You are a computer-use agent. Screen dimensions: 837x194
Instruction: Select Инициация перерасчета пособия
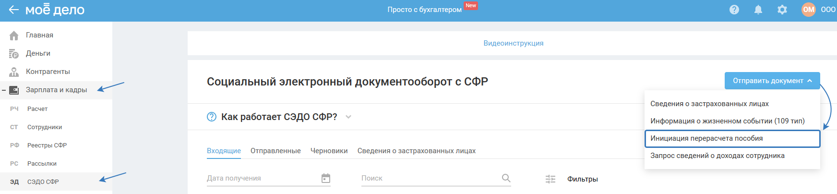732,138
